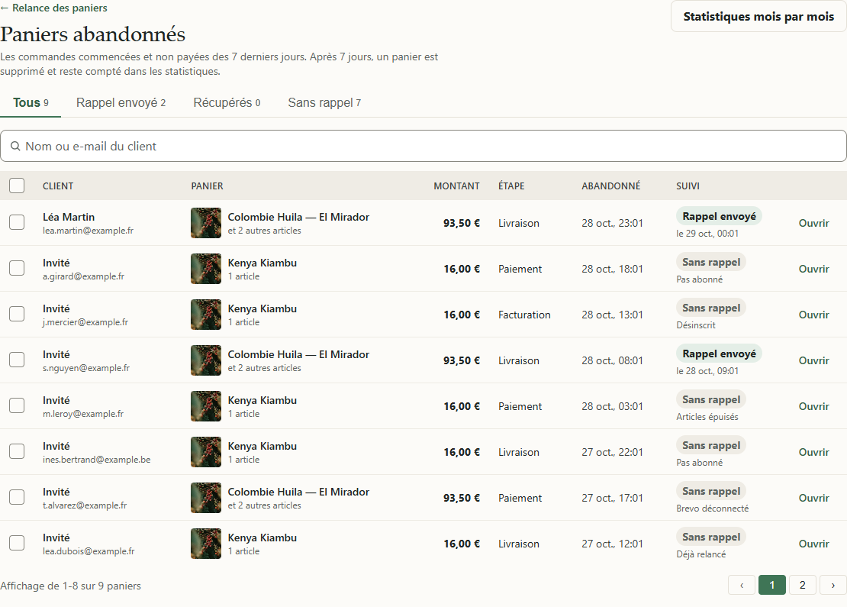847x607 pixels.
Task: Click the thumbnail in a.girard@example.fr row
Action: coord(206,269)
